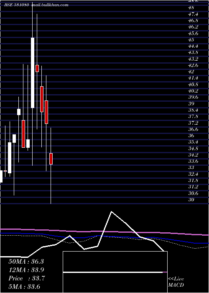Screen dimensions: 209x293
Task: Click the 39.6 price axis label
Action: [193, 98]
